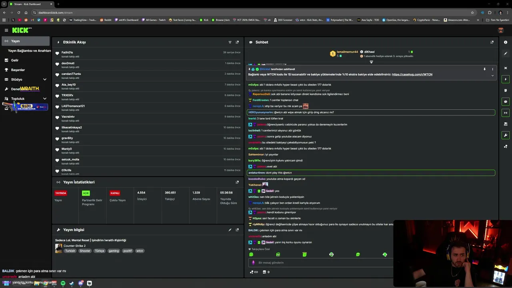Screen dimensions: 512x288
Task: Click the channel points infinity icon below chat
Action: [x=254, y=272]
